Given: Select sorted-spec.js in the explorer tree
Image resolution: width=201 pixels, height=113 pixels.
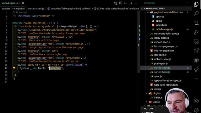Looking at the screenshot, I should point(166,68).
